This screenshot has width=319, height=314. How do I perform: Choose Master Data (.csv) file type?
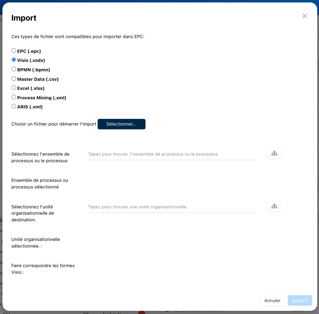coord(14,79)
